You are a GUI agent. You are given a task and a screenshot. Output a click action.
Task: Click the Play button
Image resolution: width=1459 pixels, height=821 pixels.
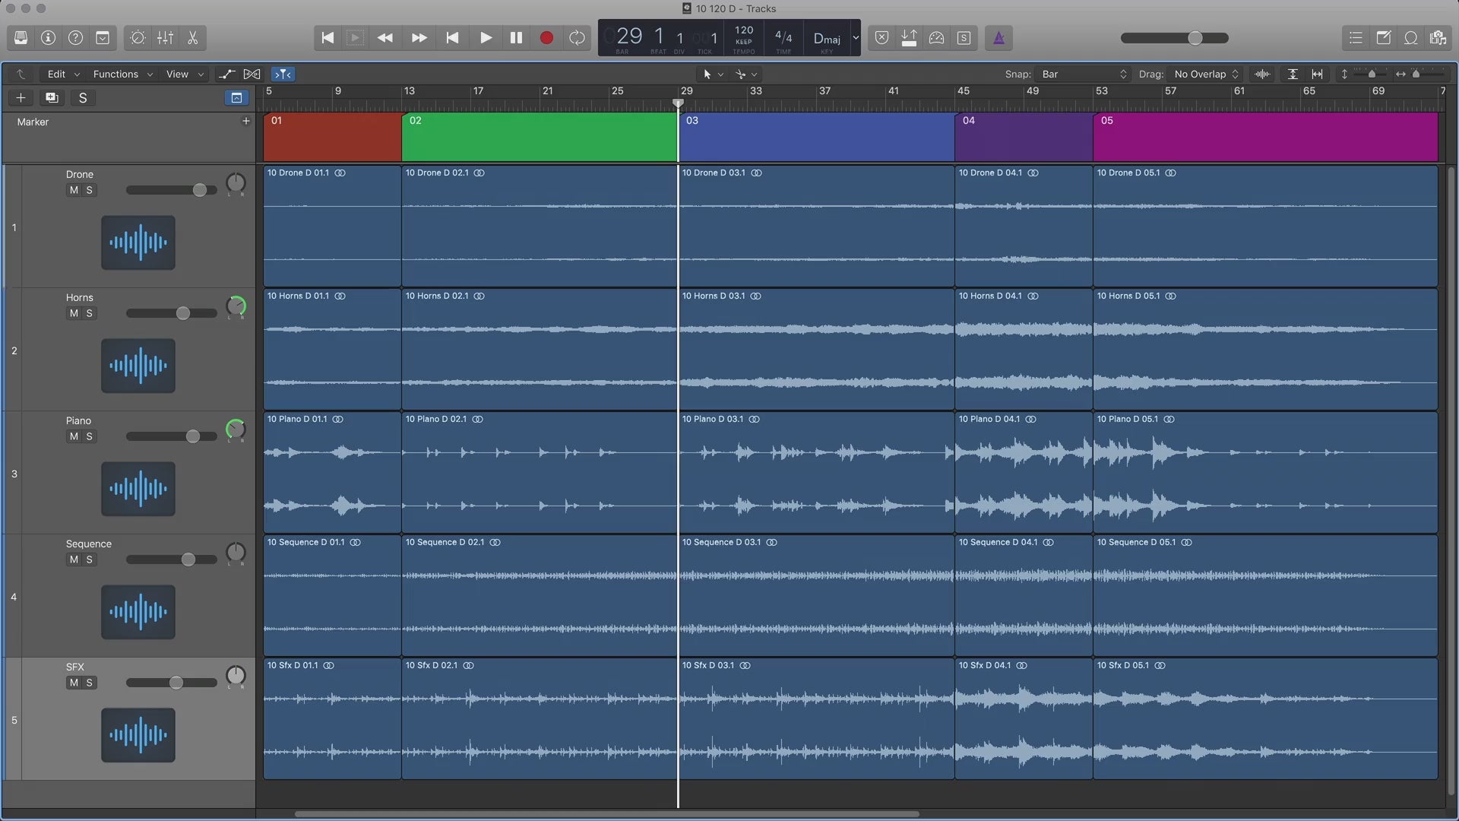(x=486, y=38)
